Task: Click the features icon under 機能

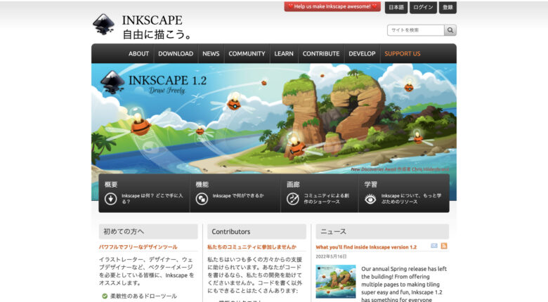Action: [x=202, y=199]
